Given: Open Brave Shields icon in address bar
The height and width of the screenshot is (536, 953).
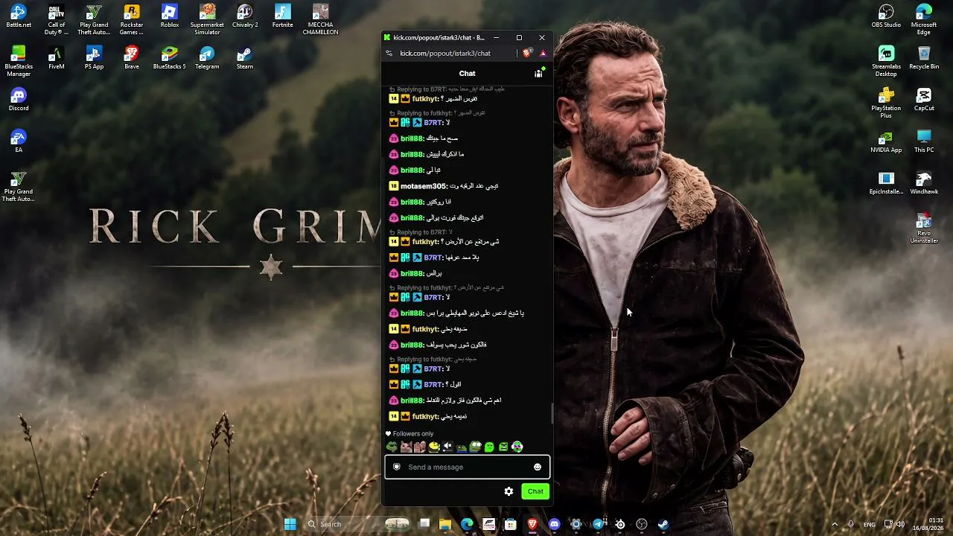Looking at the screenshot, I should tap(527, 53).
